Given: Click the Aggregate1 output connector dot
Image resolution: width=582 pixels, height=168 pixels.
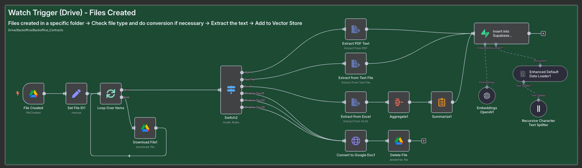Looking at the screenshot, I should pyautogui.click(x=410, y=102).
